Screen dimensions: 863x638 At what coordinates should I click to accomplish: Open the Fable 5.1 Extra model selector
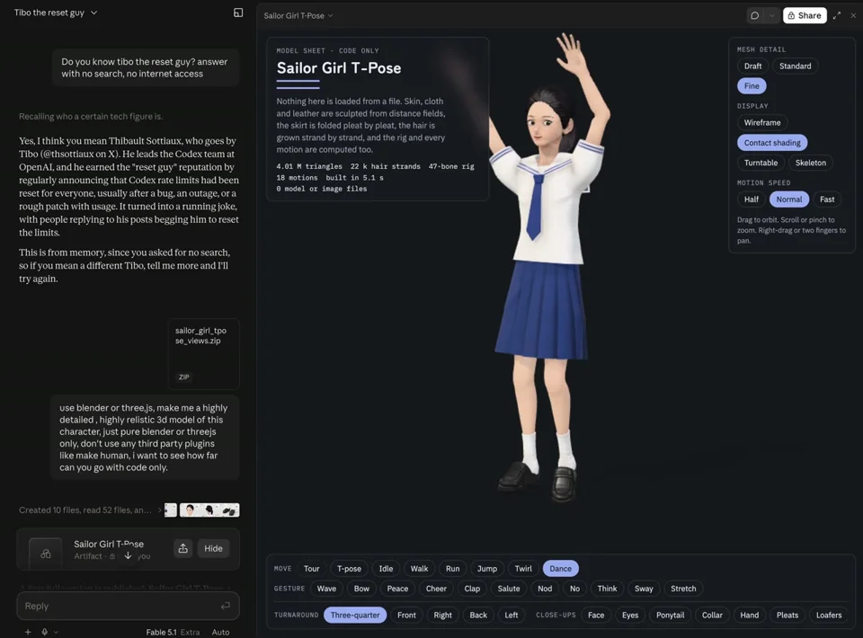(173, 632)
